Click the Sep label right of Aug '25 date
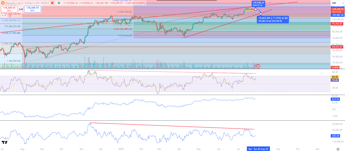The height and width of the screenshot is (151, 345). tap(279, 149)
